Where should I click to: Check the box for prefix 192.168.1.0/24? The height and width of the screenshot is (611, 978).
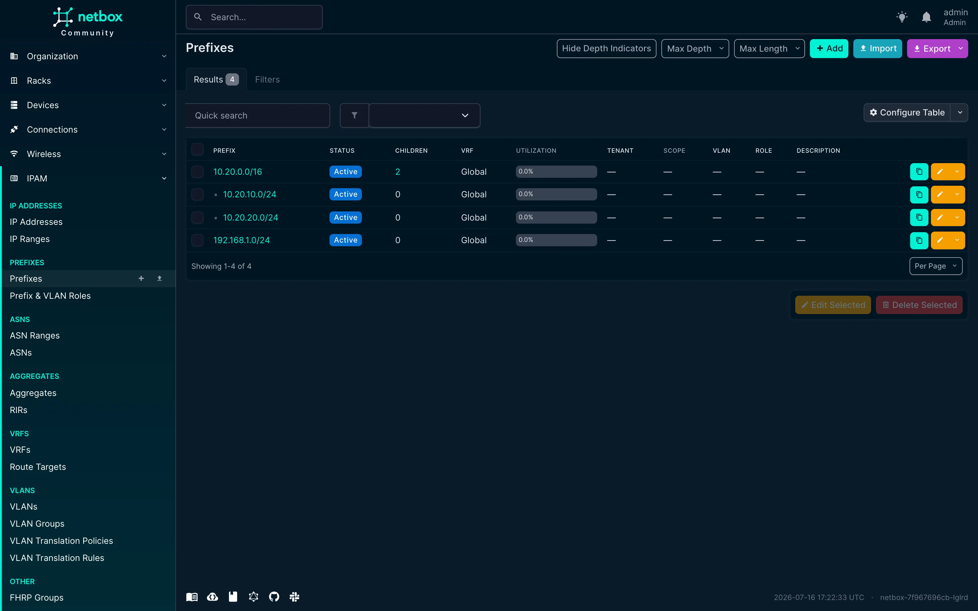point(197,240)
